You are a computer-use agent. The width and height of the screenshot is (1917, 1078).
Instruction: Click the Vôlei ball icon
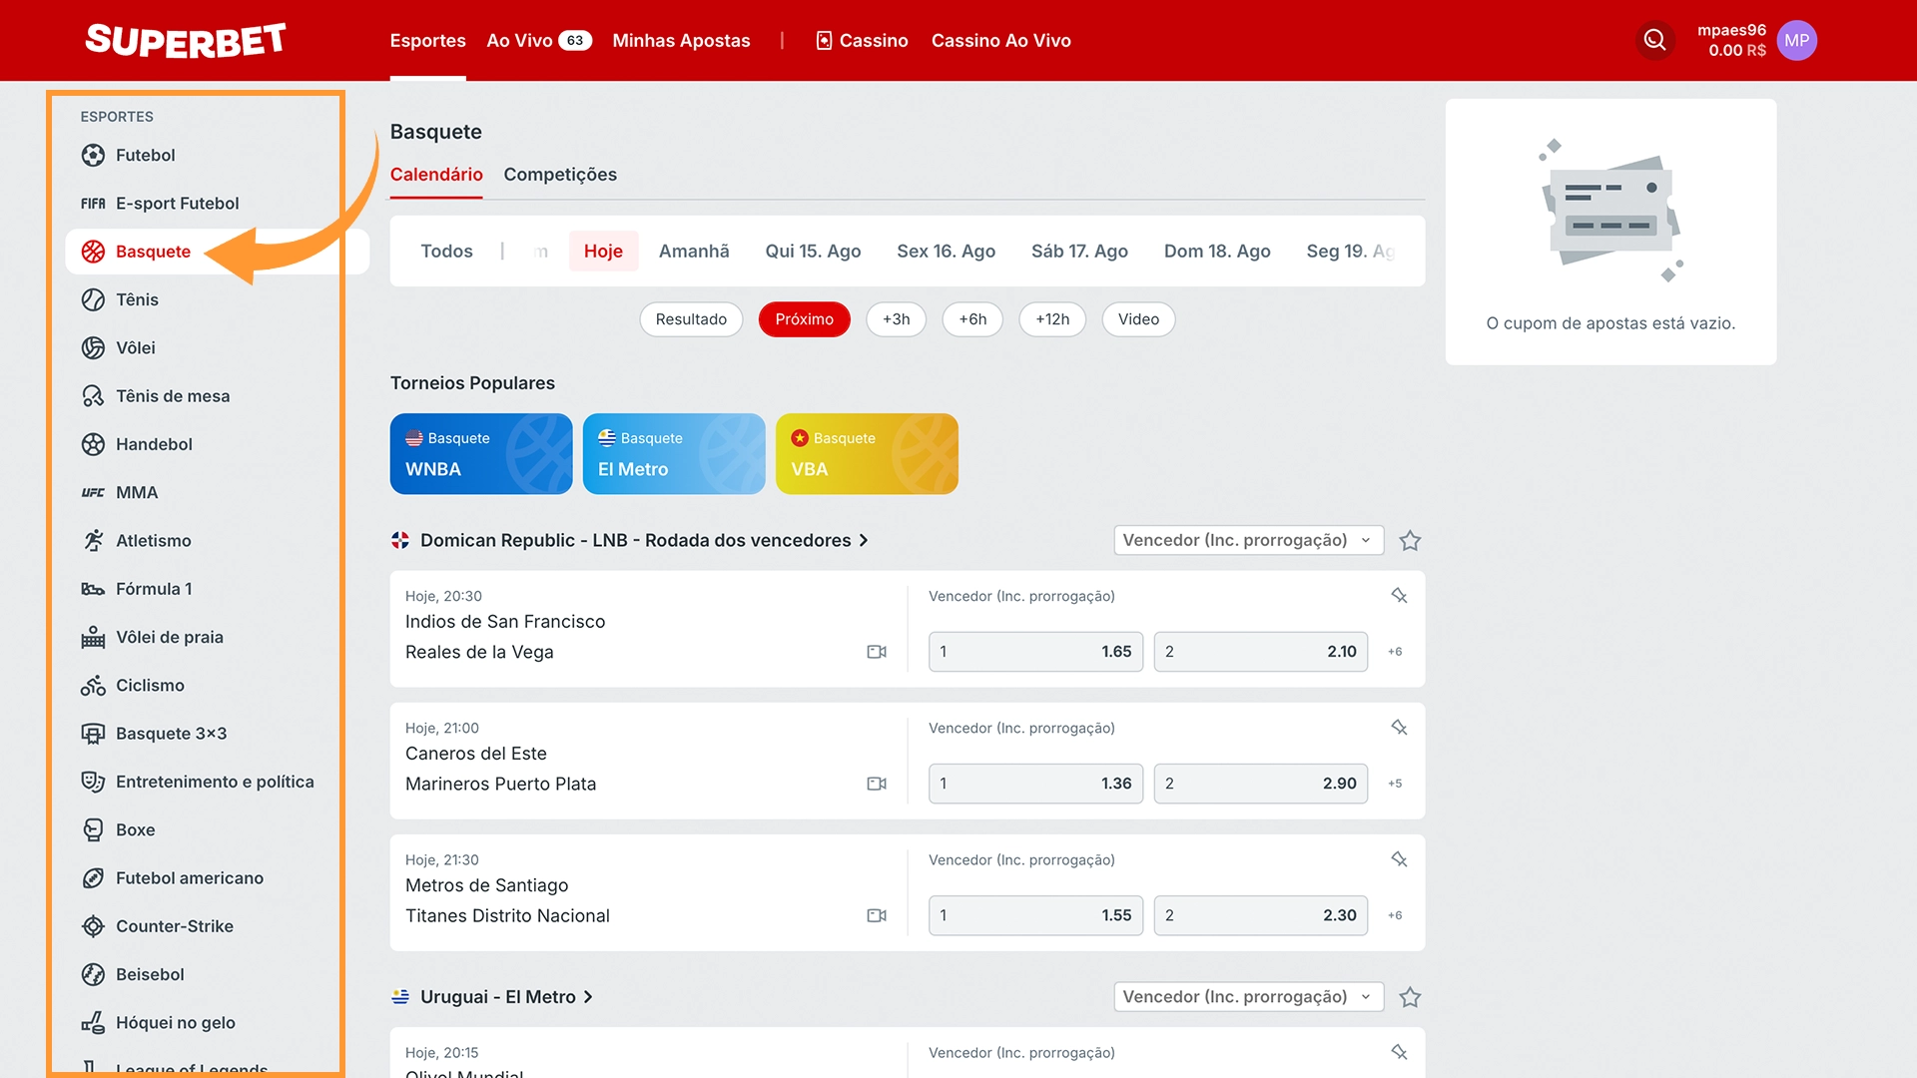coord(93,347)
